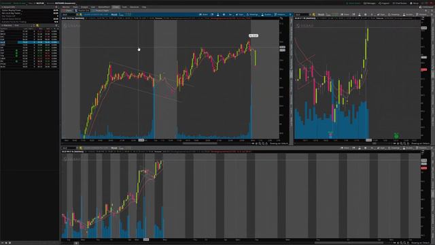The width and height of the screenshot is (435, 245).
Task: Open the Tools tab
Action: click(x=124, y=7)
